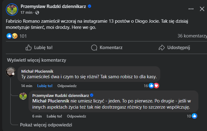
Task: Click the post author's profile picture
Action: tap(12, 9)
